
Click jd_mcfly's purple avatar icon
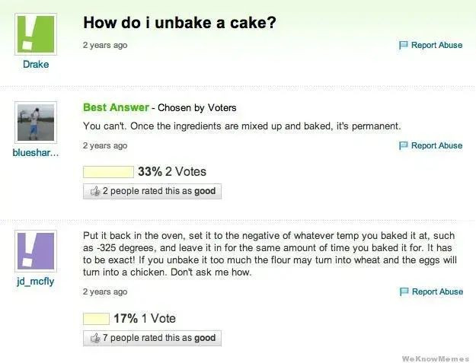click(x=35, y=250)
